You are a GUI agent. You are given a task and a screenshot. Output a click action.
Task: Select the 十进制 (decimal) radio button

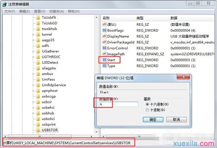point(148,110)
